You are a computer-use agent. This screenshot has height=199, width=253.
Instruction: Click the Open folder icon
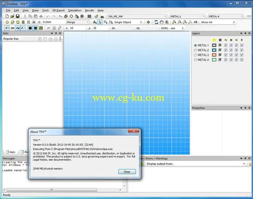[x=12, y=16]
